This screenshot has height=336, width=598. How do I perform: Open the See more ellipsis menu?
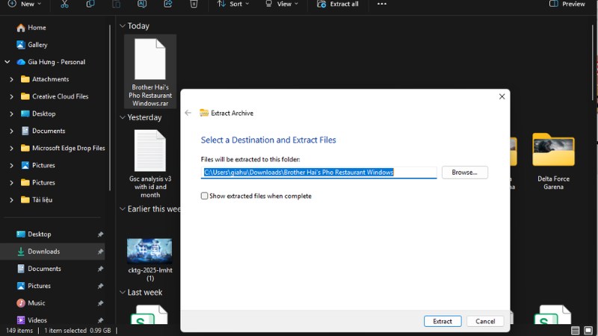pyautogui.click(x=382, y=4)
